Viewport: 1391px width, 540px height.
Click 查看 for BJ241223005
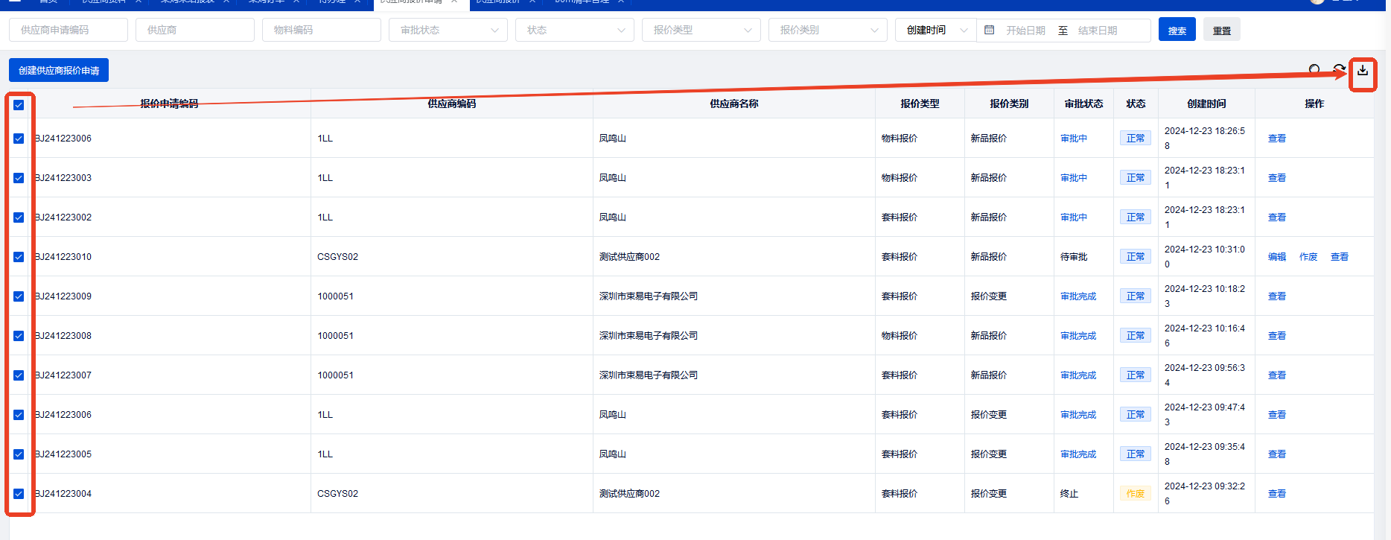1277,454
